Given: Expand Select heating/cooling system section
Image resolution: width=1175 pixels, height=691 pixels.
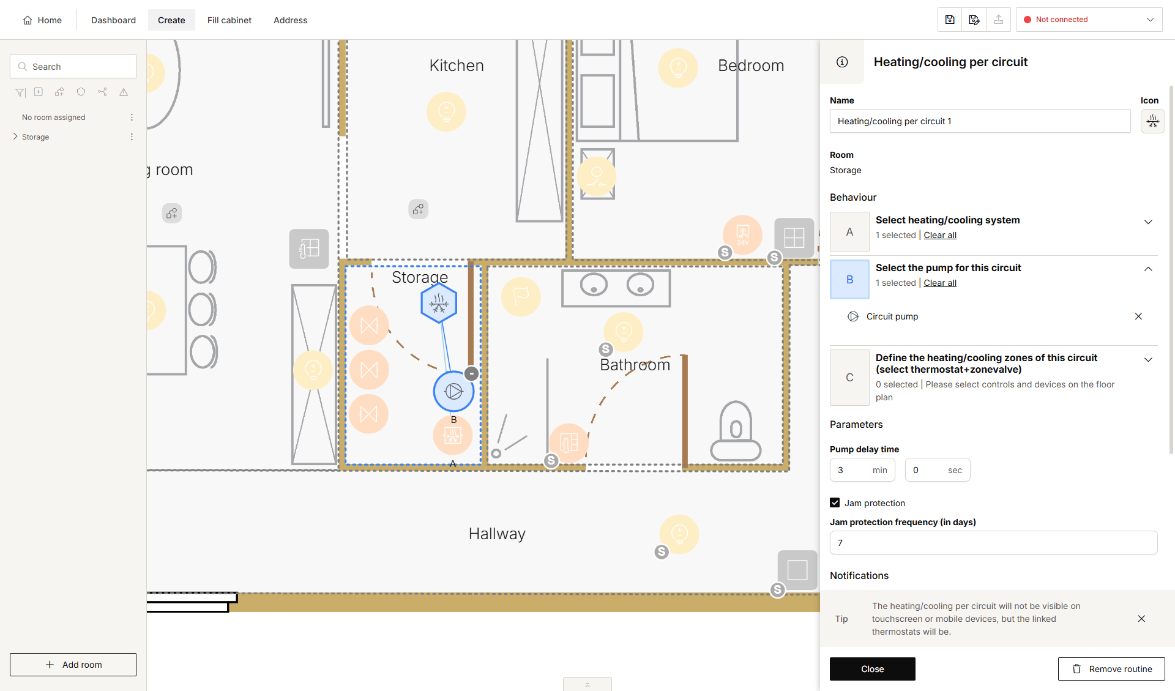Looking at the screenshot, I should [x=1148, y=222].
